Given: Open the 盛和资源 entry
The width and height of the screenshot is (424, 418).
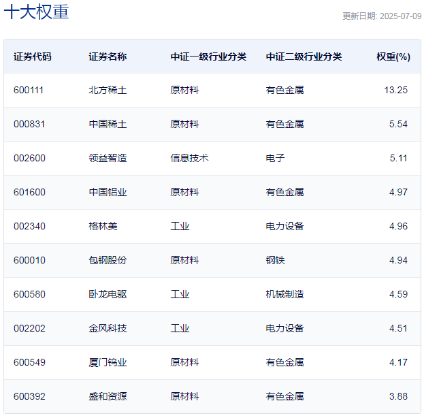Looking at the screenshot, I should click(108, 396).
